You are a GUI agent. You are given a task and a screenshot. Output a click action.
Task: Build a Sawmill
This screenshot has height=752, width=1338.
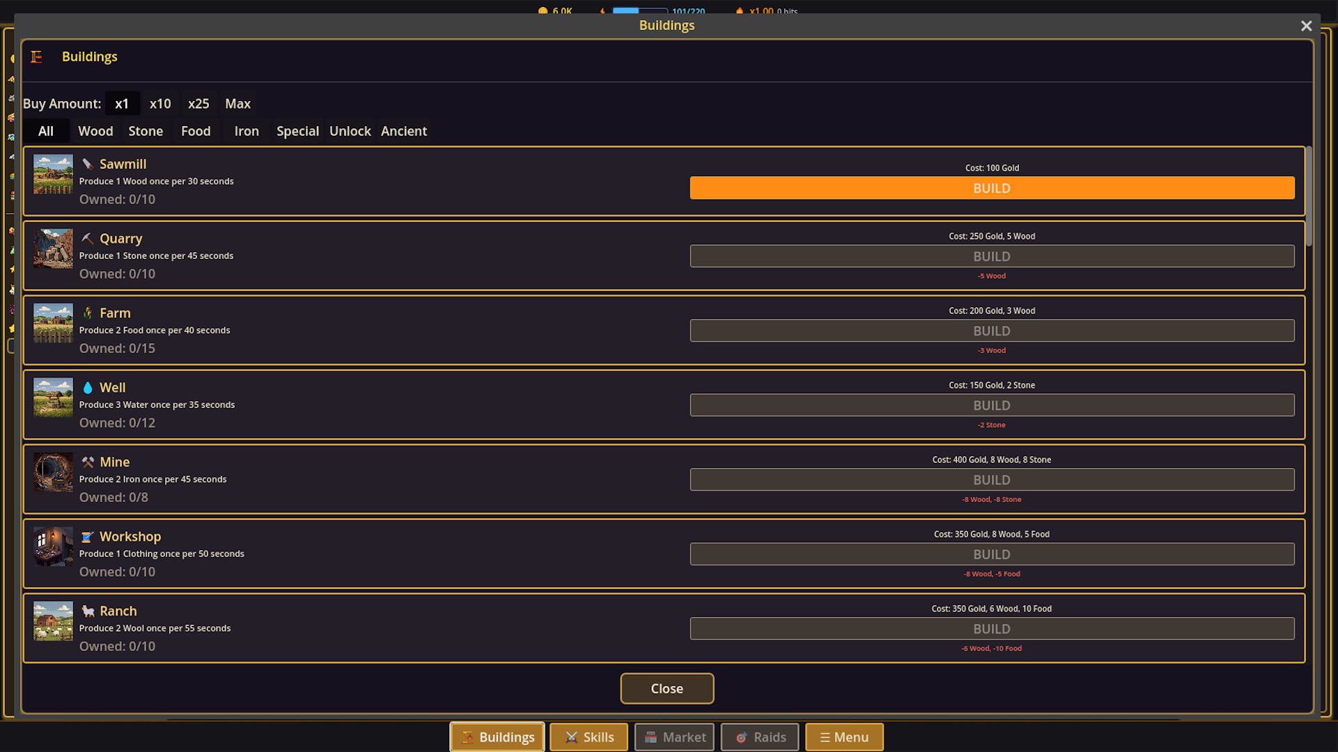click(992, 188)
